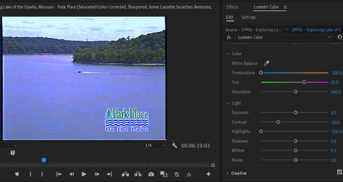Click the White Balance label

click(245, 63)
